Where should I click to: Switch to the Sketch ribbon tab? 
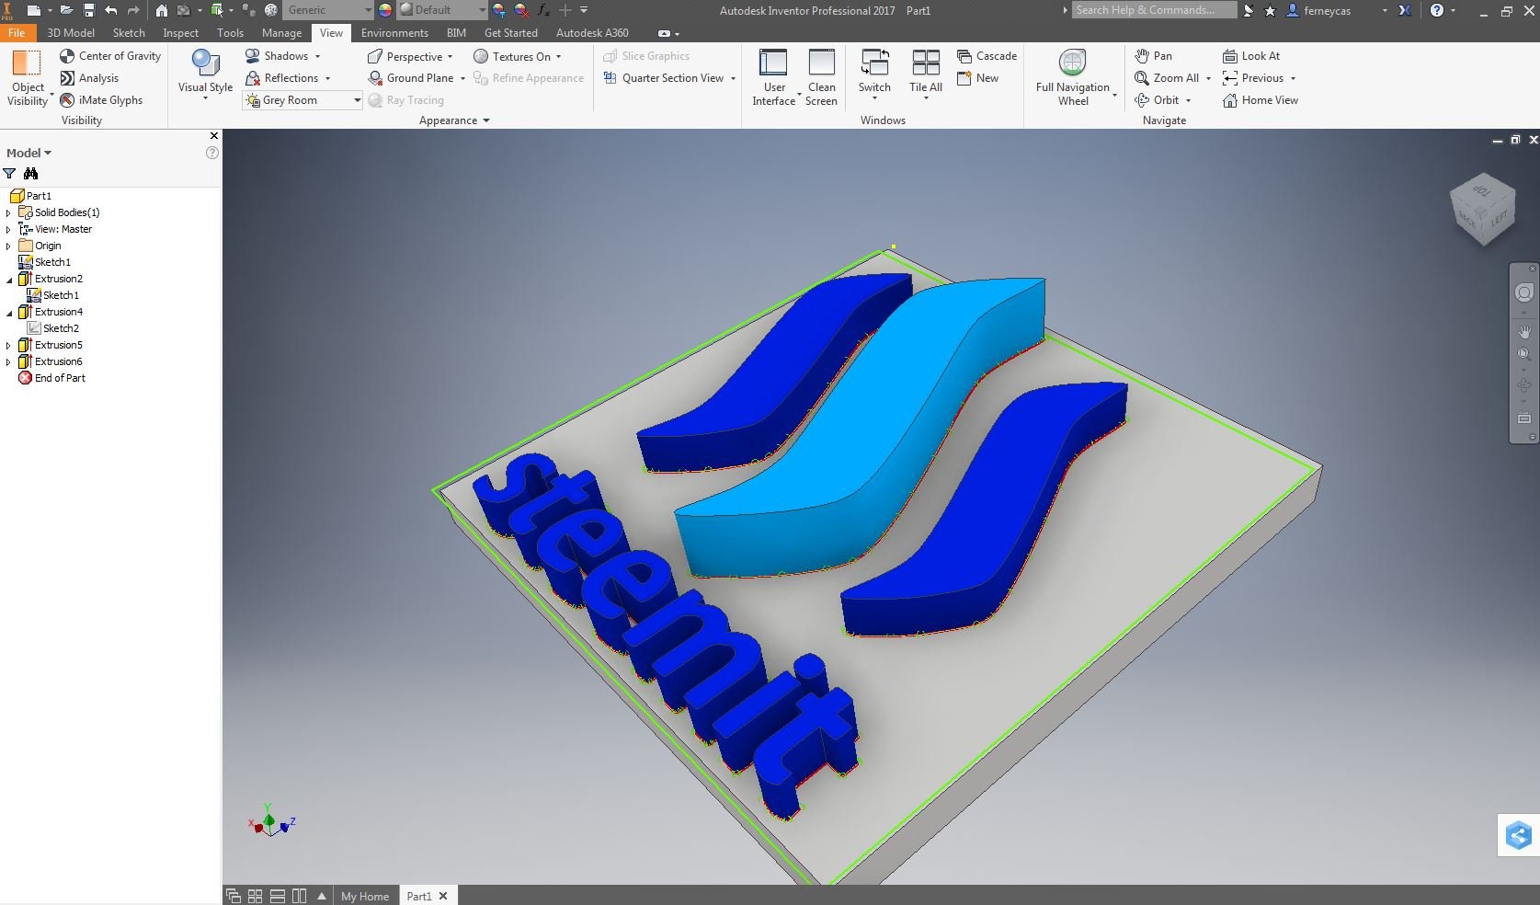pos(129,32)
